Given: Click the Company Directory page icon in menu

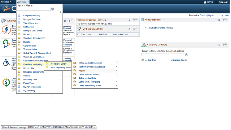Looking at the screenshot, I should (x=19, y=15).
